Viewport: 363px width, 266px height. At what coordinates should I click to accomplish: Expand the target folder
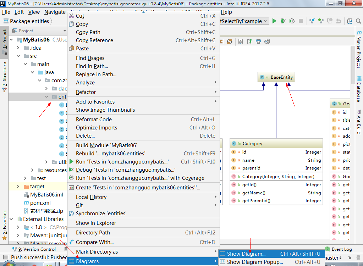(x=18, y=187)
